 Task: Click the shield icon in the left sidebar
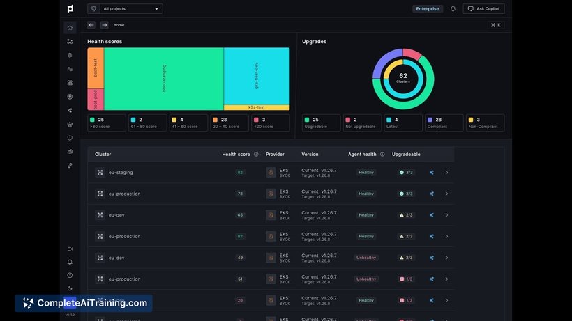point(70,138)
